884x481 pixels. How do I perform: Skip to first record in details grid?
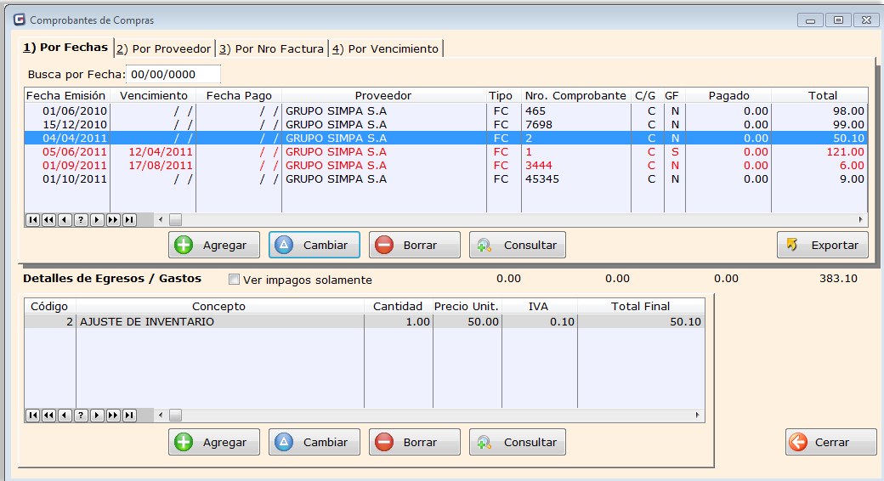[x=32, y=416]
